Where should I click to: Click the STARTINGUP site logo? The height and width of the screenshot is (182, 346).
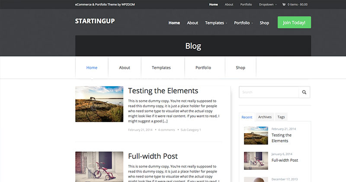95,21
